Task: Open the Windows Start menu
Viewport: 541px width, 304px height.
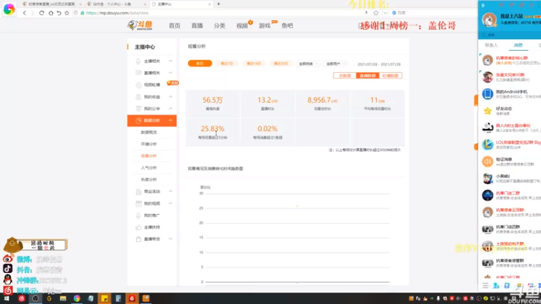Action: 7,299
